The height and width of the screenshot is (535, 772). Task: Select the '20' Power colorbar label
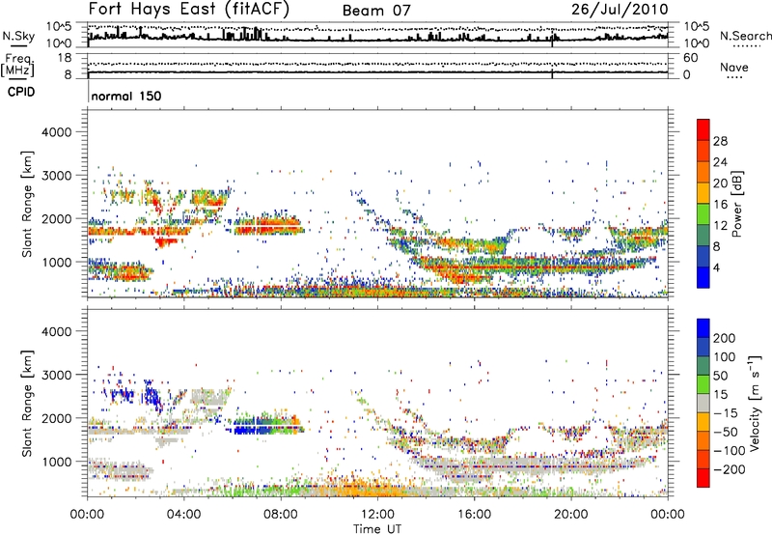[x=720, y=183]
